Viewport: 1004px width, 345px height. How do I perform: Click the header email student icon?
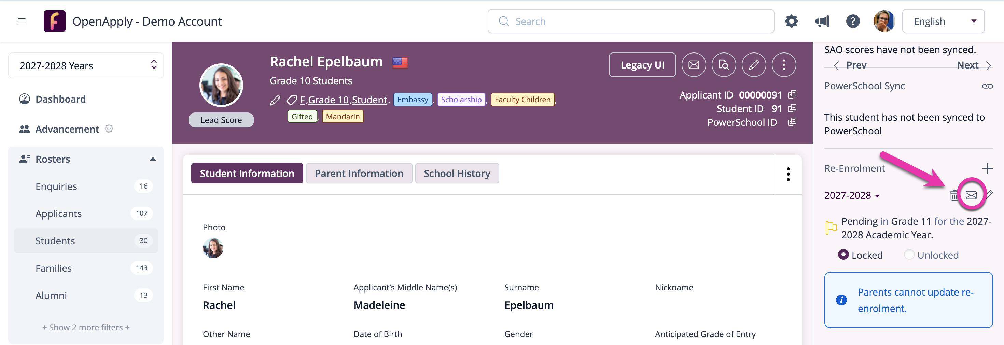coord(693,64)
